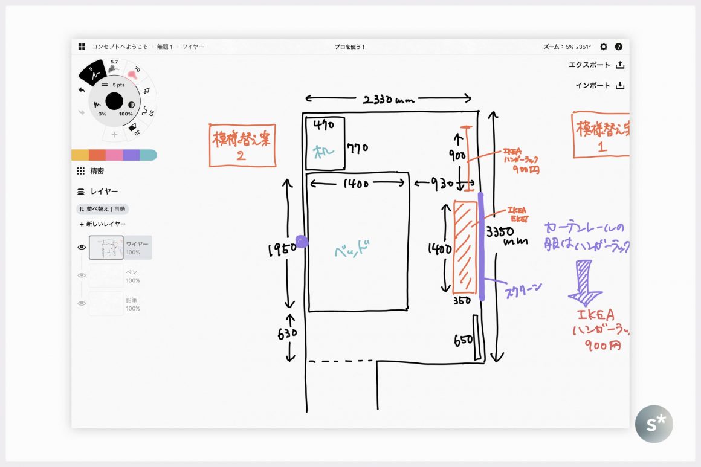701x467 pixels.
Task: Click the undo arrow
Action: coord(82,90)
